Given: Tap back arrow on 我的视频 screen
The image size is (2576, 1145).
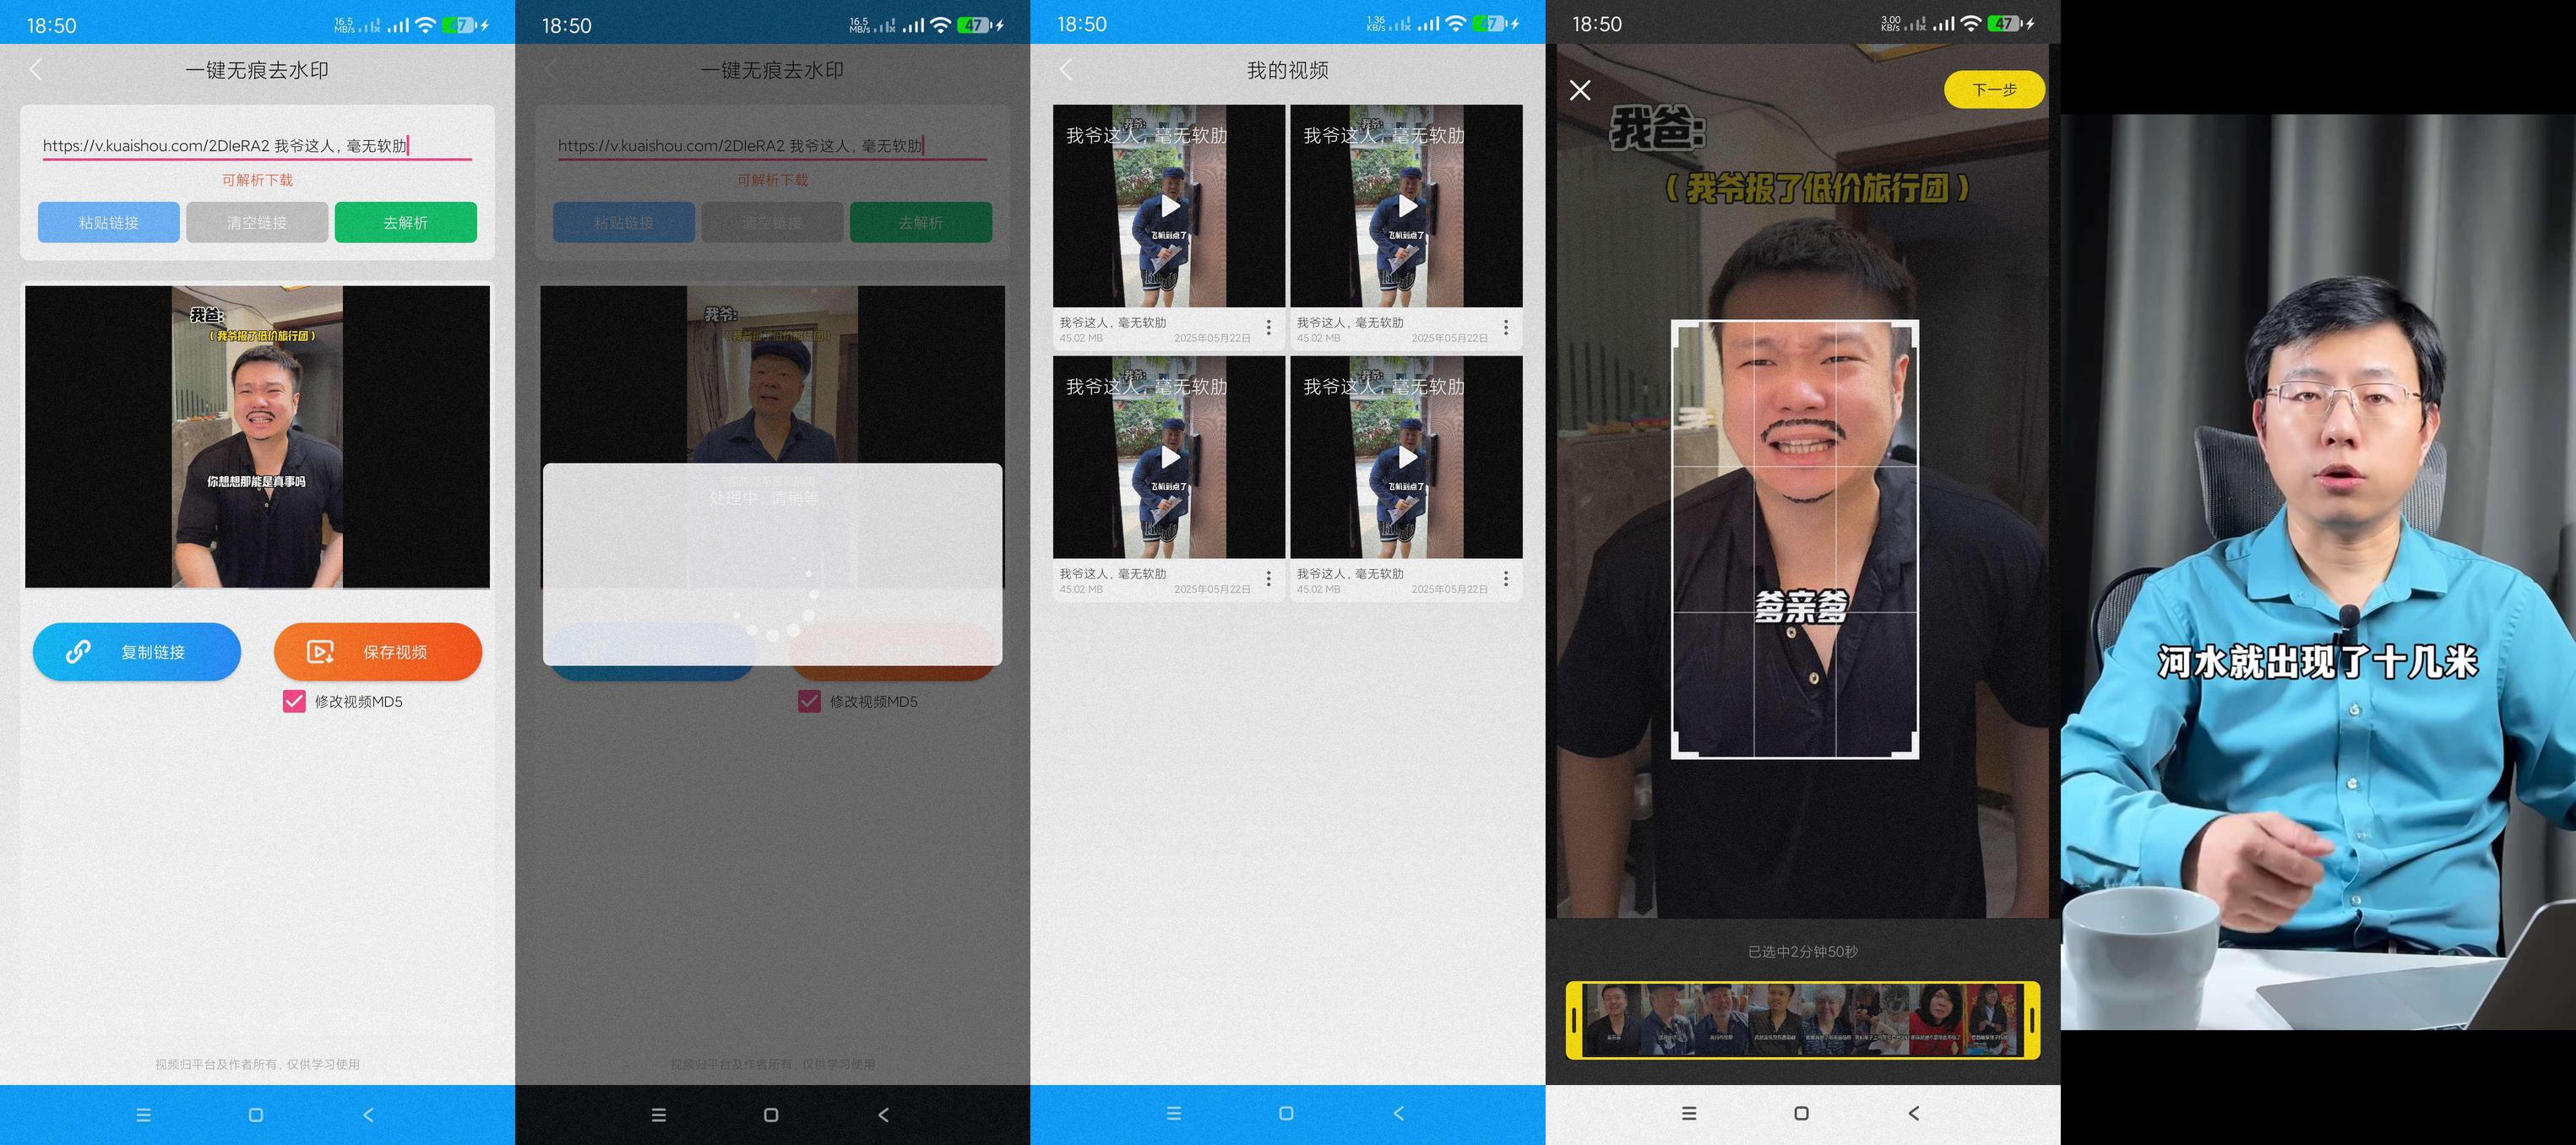Looking at the screenshot, I should (x=1066, y=70).
